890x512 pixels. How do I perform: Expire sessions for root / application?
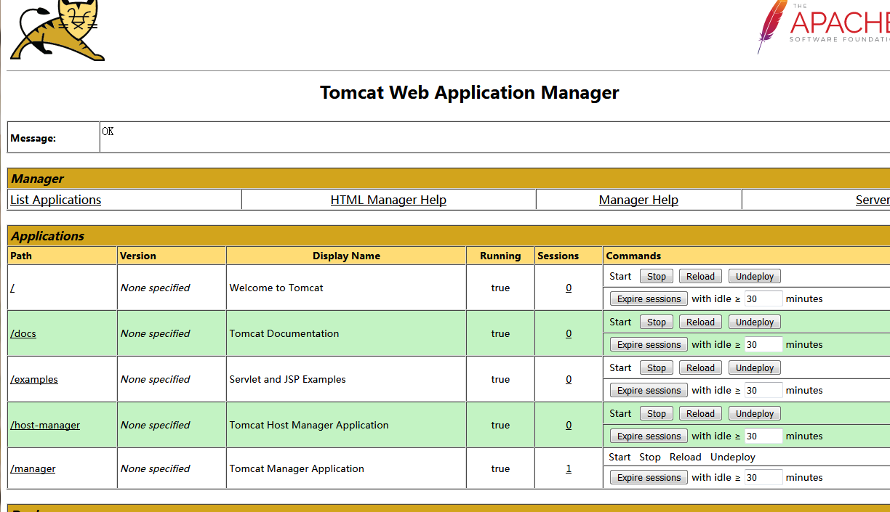point(649,298)
